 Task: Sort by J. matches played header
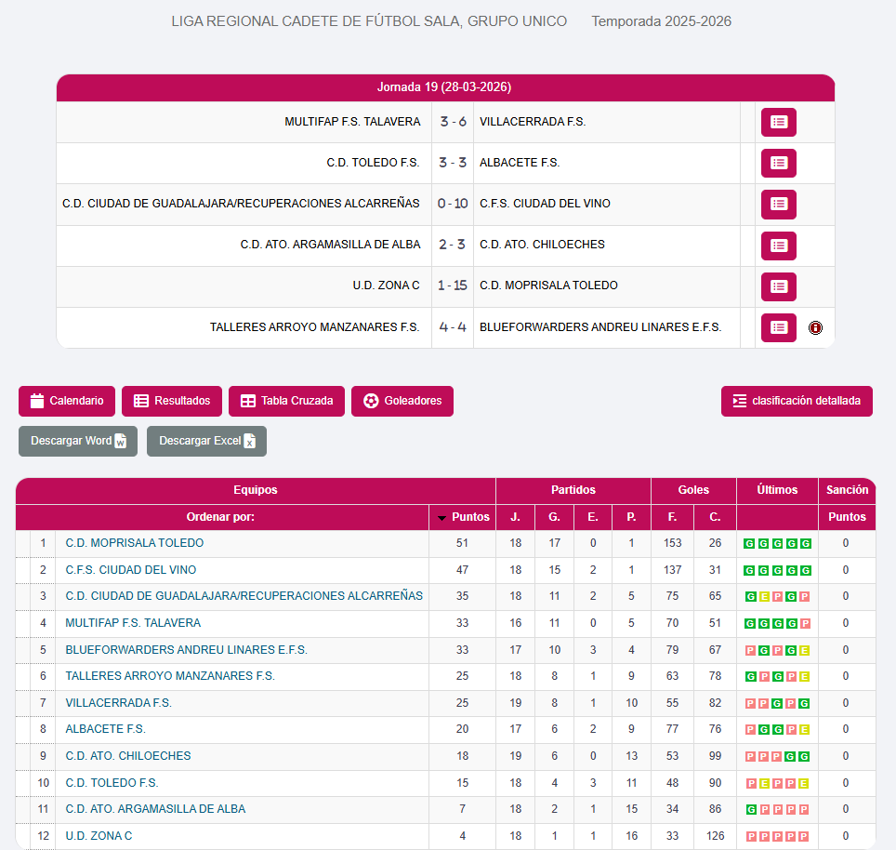point(516,517)
